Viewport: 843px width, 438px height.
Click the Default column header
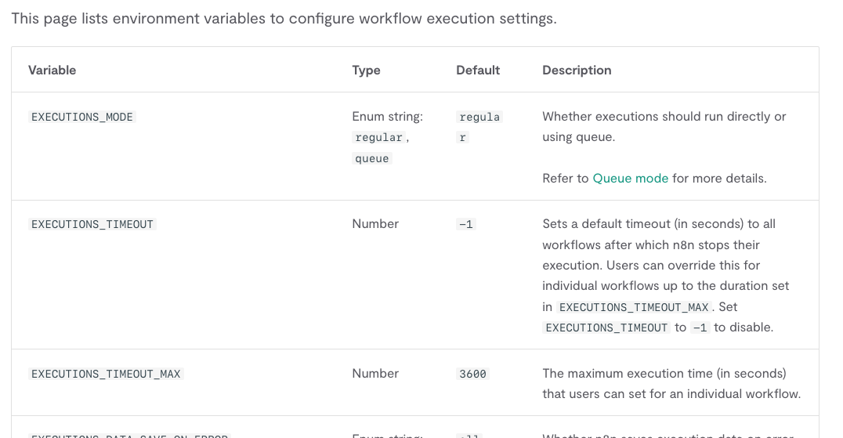click(478, 71)
